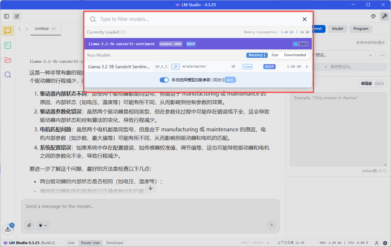
Task: Focus the system prompt text area
Action: (339, 129)
